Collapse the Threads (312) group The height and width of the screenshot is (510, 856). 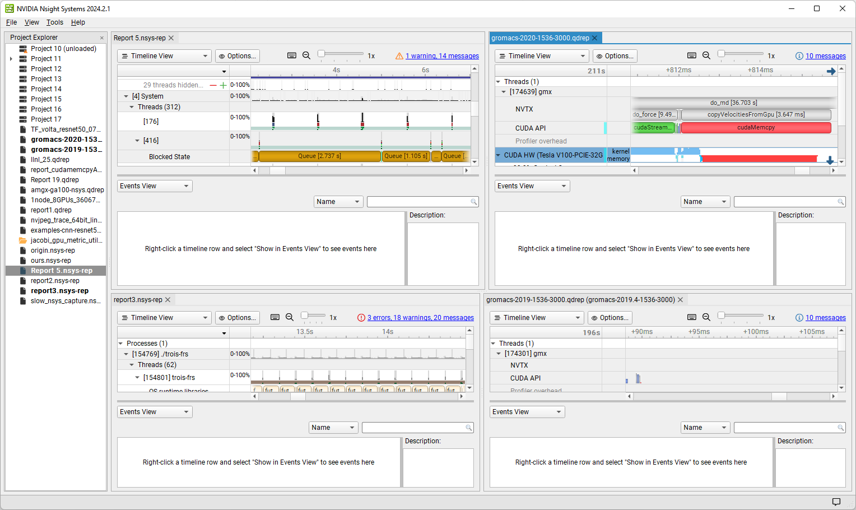pyautogui.click(x=132, y=107)
